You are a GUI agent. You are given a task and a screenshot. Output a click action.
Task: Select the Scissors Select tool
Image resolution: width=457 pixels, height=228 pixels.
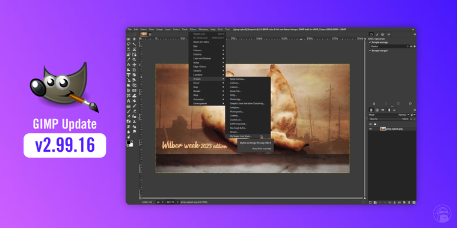(134, 49)
